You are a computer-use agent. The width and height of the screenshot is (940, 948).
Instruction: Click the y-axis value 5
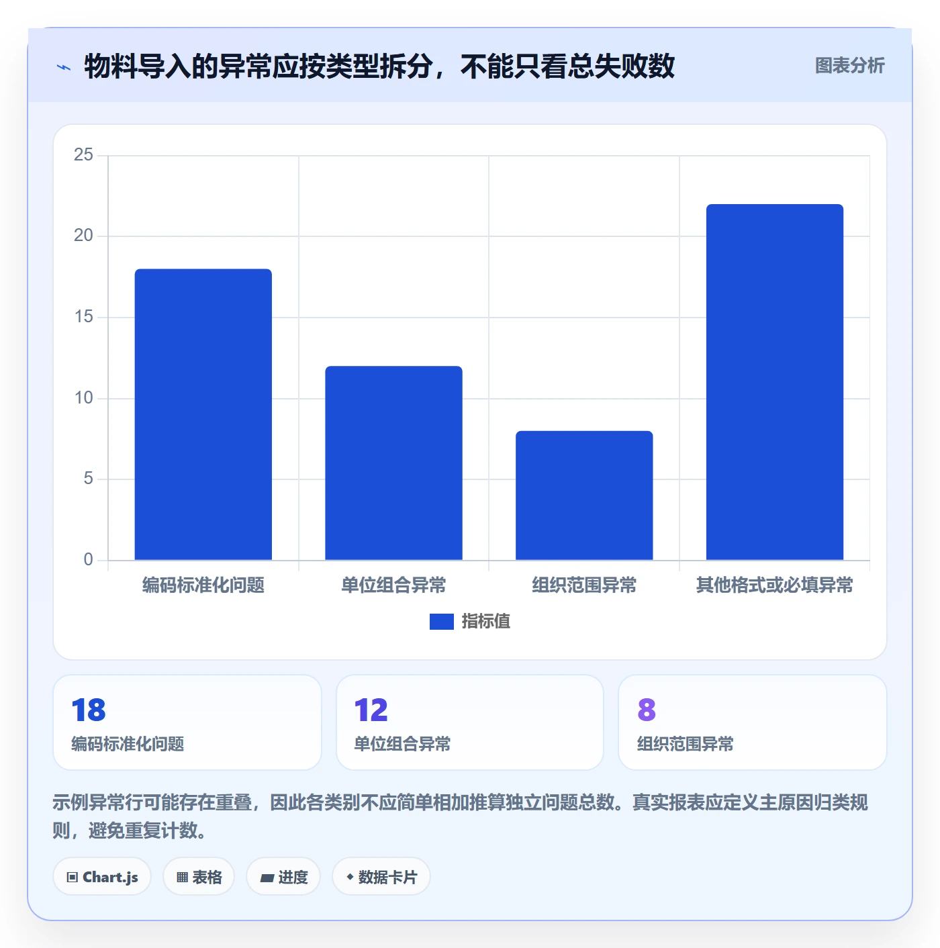coord(88,479)
